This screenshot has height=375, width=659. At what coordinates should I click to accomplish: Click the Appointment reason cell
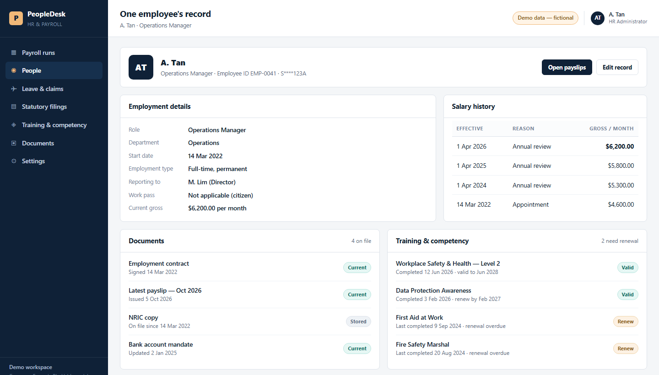[x=530, y=204]
